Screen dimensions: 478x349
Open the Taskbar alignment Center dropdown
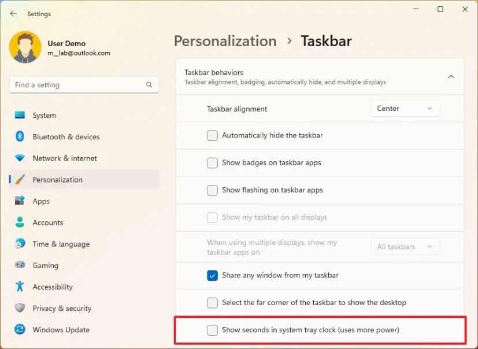(x=405, y=109)
